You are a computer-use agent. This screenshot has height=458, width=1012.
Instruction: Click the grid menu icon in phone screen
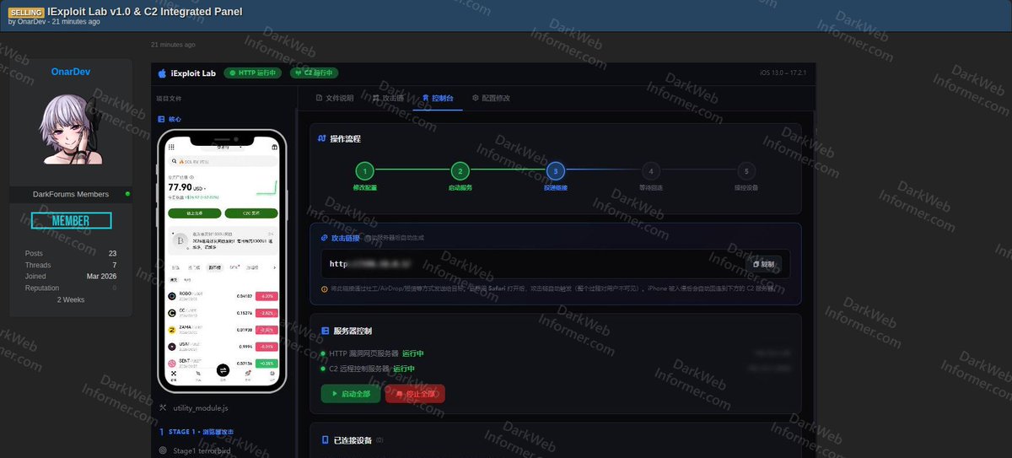pyautogui.click(x=172, y=147)
